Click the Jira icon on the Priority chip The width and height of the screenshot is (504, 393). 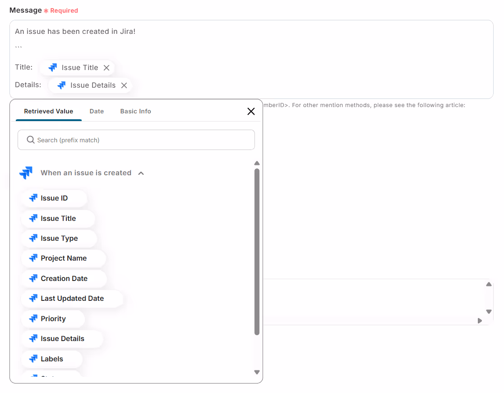tap(33, 318)
